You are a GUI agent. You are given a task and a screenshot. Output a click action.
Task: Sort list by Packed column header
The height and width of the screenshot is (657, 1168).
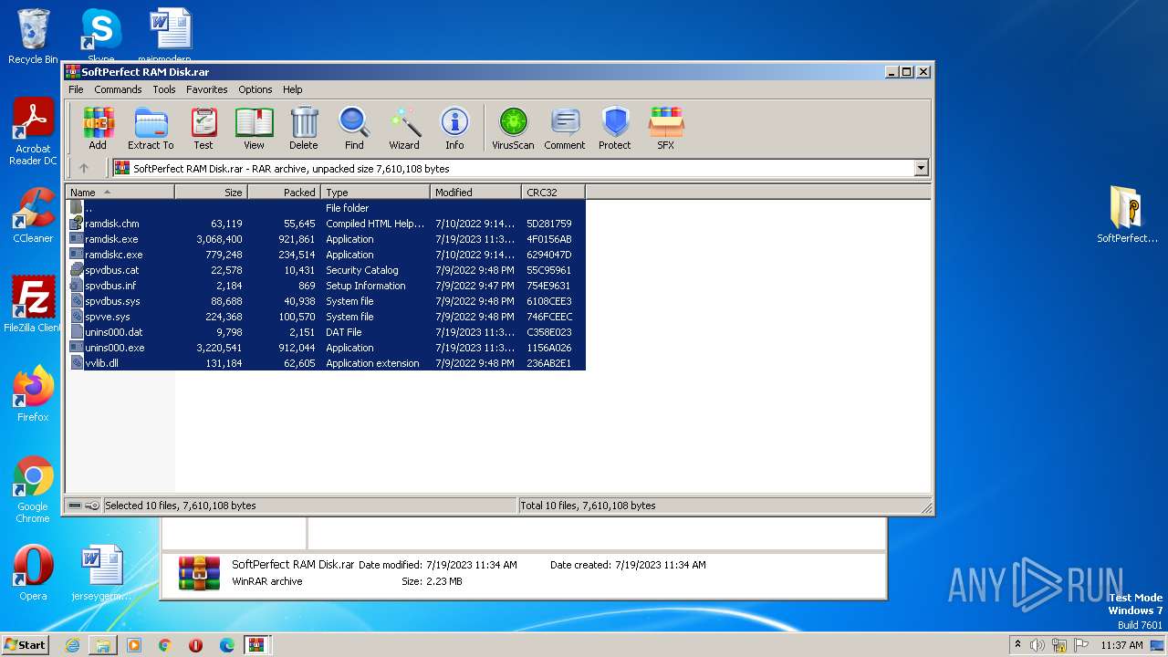284,192
